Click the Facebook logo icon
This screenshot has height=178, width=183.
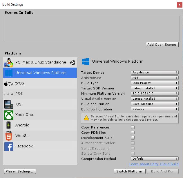point(9,146)
